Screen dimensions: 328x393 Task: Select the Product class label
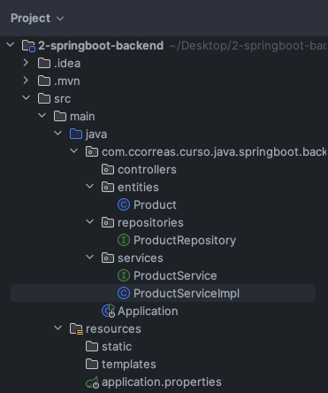155,204
